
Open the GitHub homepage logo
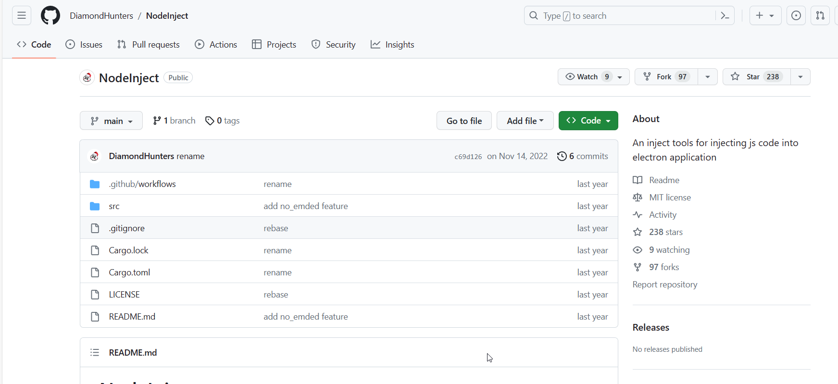[50, 16]
